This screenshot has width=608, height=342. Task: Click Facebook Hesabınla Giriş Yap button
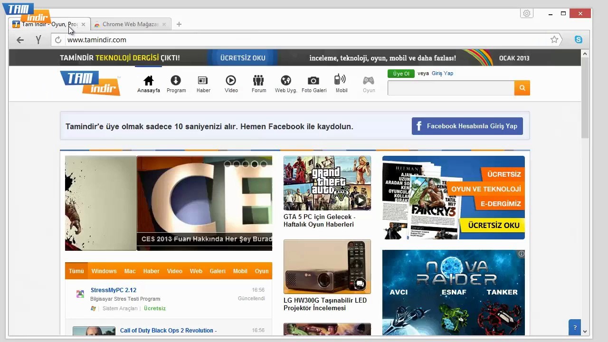(x=467, y=126)
